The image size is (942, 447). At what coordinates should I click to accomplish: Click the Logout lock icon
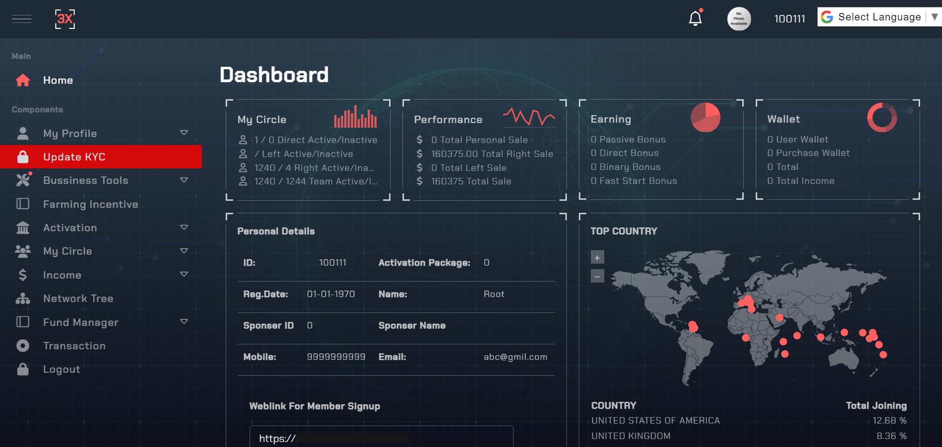(23, 369)
